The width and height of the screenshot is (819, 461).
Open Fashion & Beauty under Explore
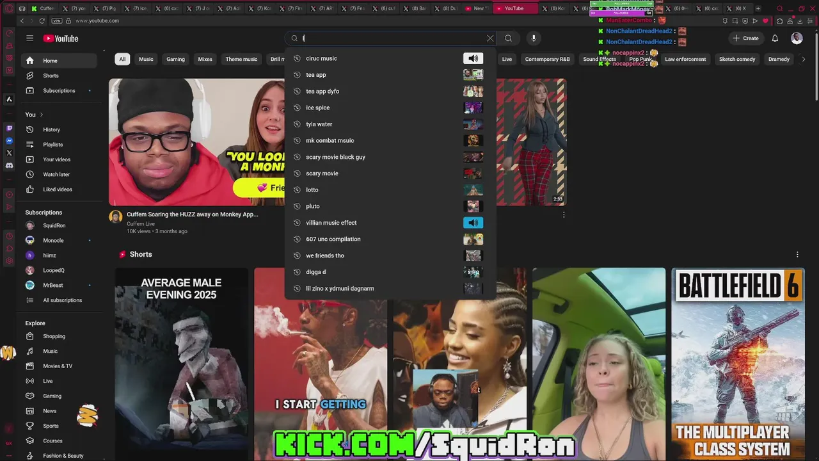58,456
